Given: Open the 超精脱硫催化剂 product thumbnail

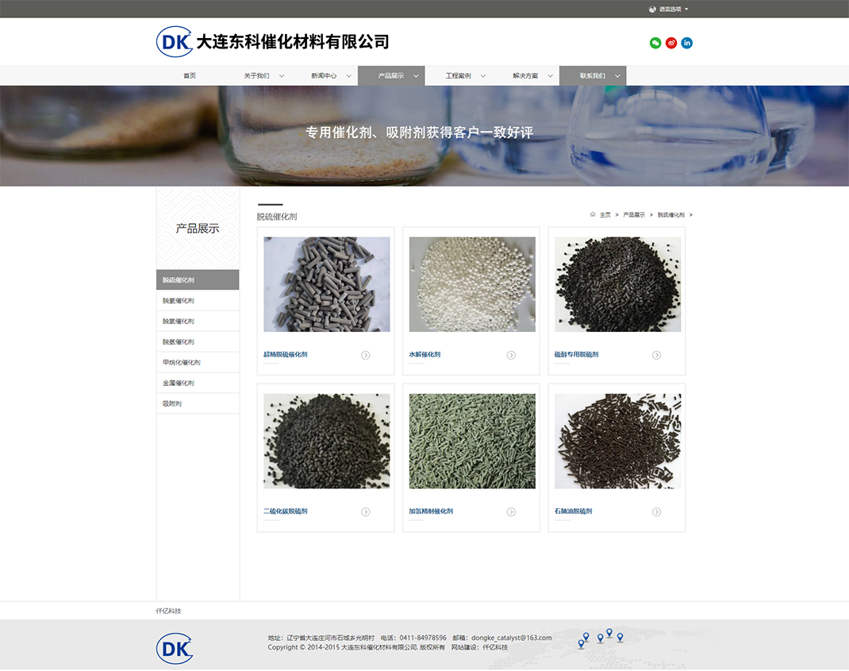Looking at the screenshot, I should pos(325,283).
